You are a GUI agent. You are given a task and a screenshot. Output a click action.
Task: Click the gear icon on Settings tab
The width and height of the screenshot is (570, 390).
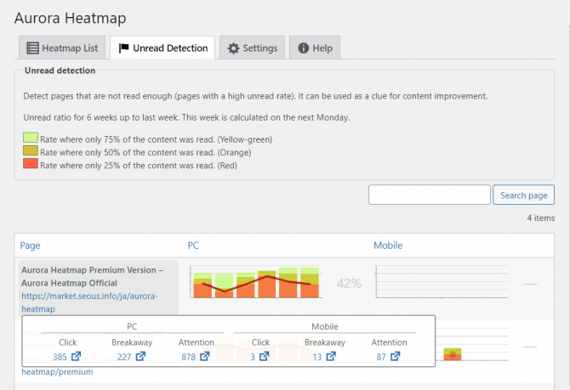(233, 48)
